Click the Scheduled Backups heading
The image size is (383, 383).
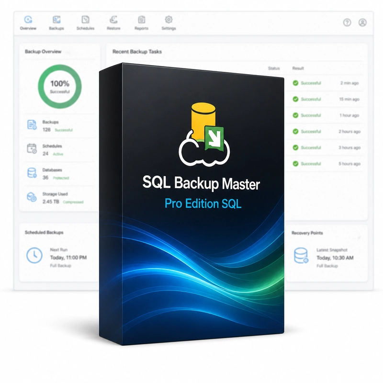(44, 232)
